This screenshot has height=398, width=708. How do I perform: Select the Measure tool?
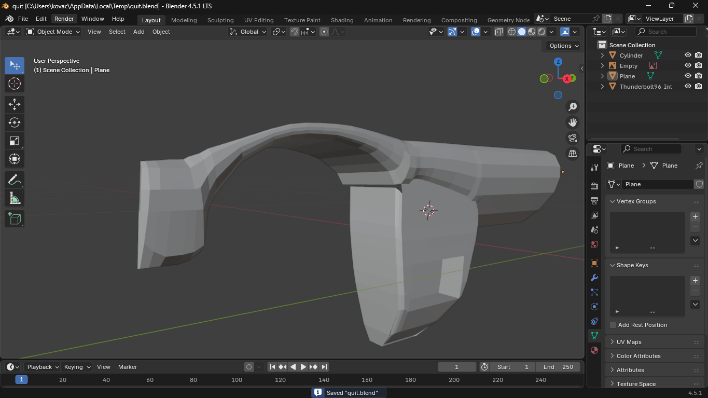click(15, 198)
